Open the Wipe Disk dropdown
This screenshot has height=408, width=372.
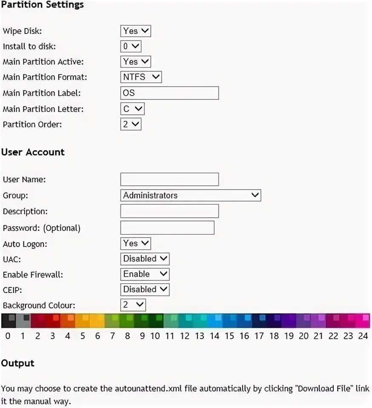[136, 31]
